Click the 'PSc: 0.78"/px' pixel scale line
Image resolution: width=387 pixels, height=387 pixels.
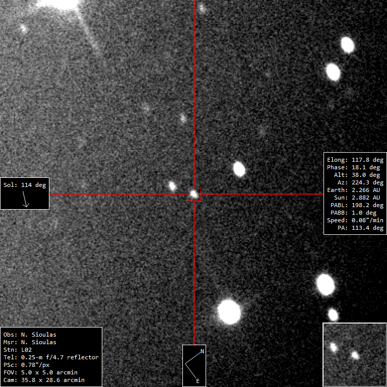click(26, 365)
